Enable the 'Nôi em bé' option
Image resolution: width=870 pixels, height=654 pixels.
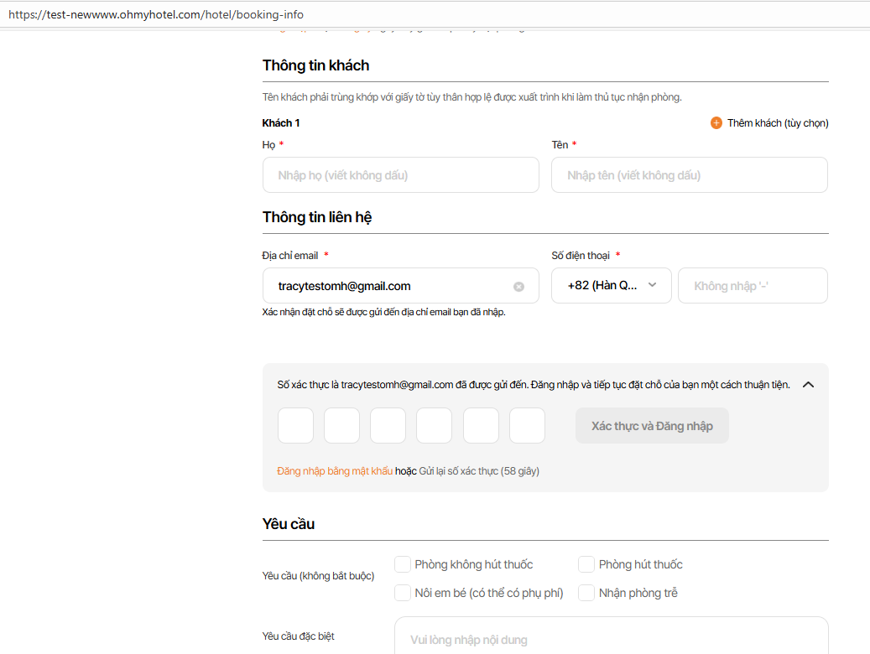[x=403, y=593]
